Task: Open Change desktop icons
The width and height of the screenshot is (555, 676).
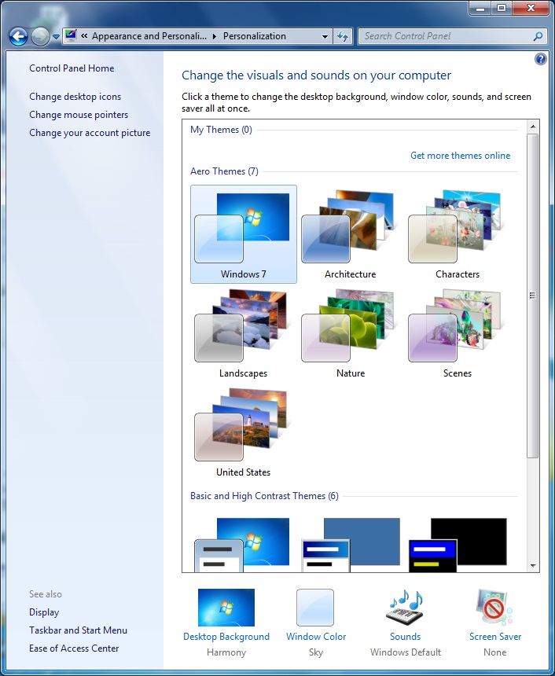Action: [75, 97]
